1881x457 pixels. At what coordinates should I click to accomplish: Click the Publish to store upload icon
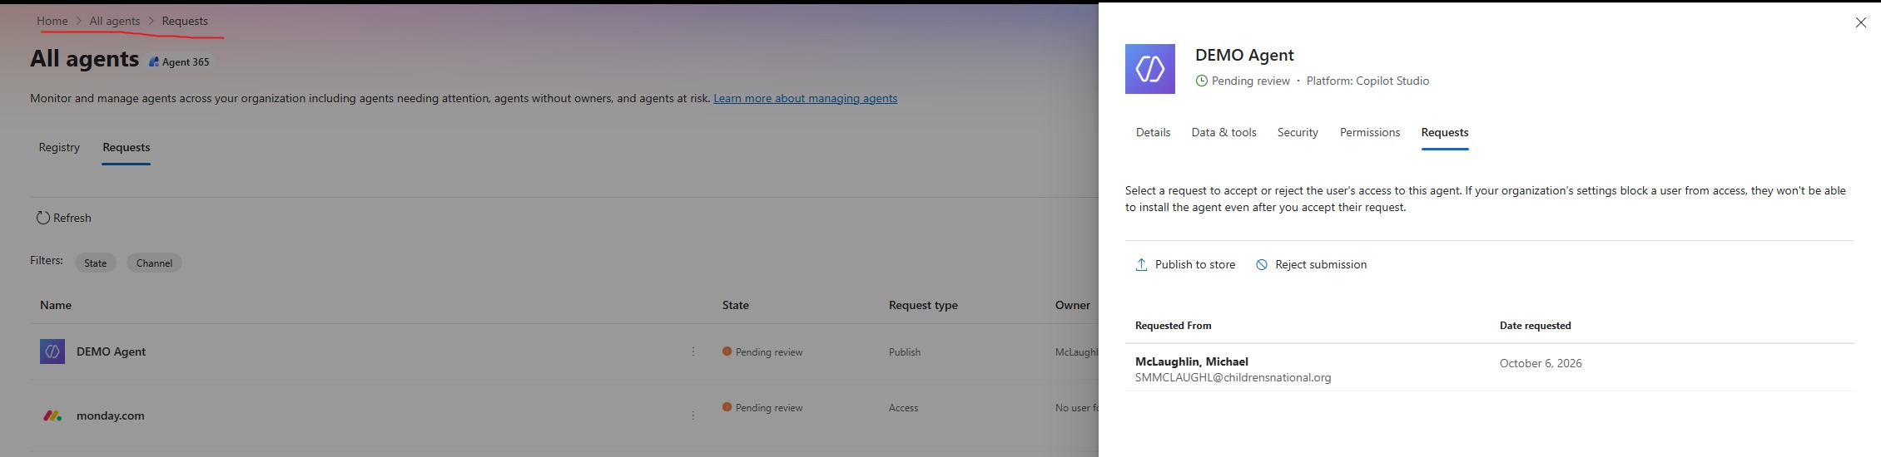click(x=1142, y=264)
